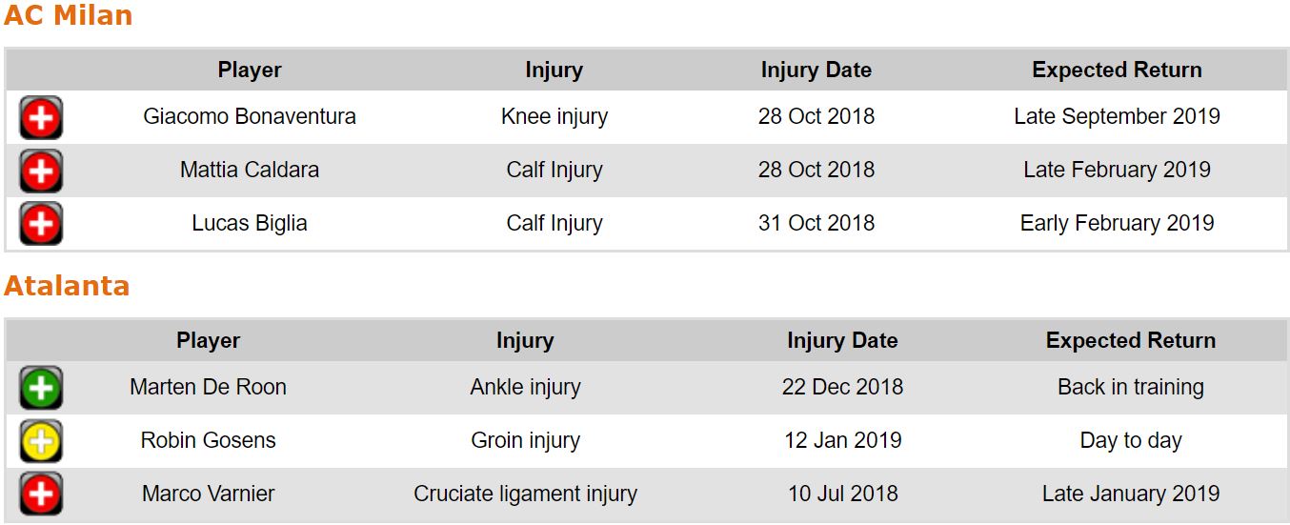
Task: Select Lucas Biglia player name
Action: (250, 223)
